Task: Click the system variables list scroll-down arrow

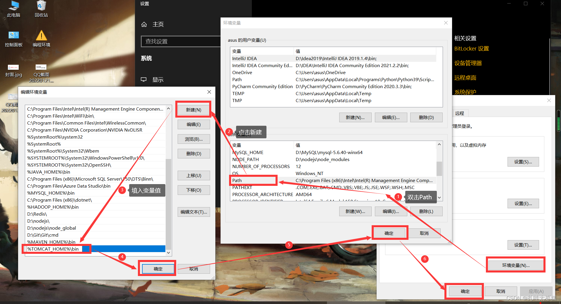Action: pyautogui.click(x=439, y=198)
